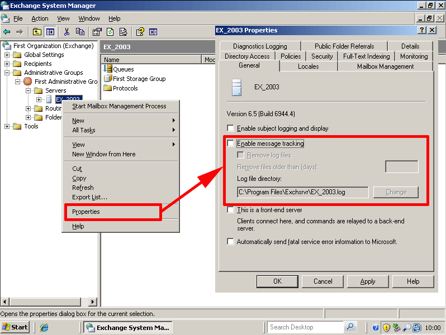Click the tree pane horizontal scrollbar right arrow
Image resolution: width=446 pixels, height=335 pixels.
click(92, 301)
